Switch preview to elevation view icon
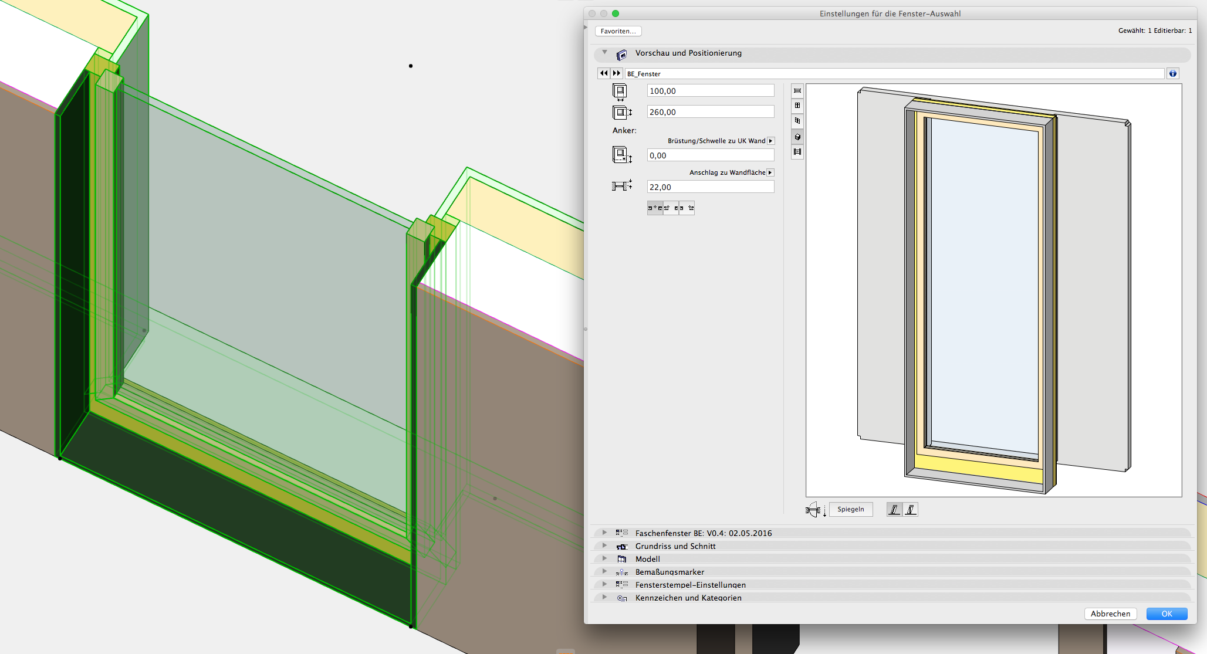 click(797, 106)
